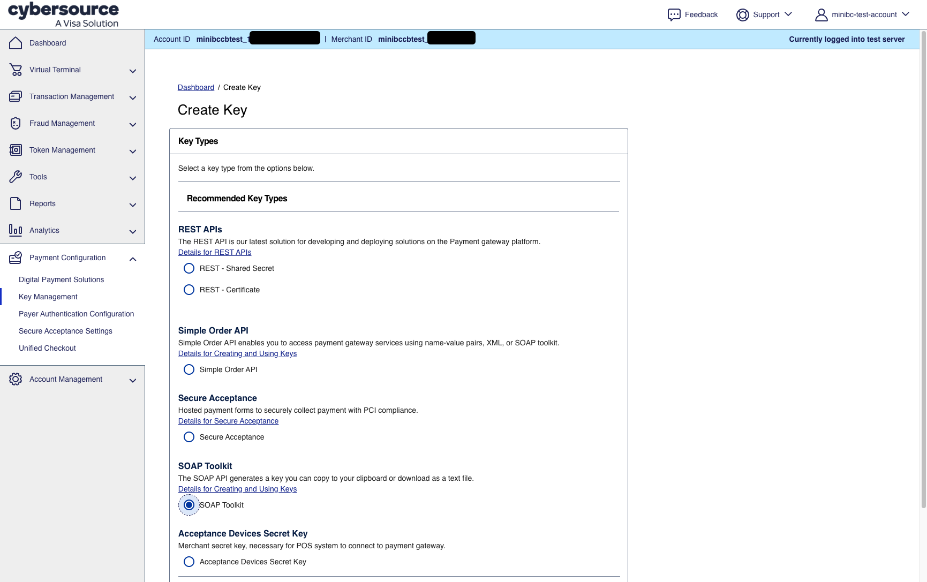Click Recommended Key Types heading

237,198
